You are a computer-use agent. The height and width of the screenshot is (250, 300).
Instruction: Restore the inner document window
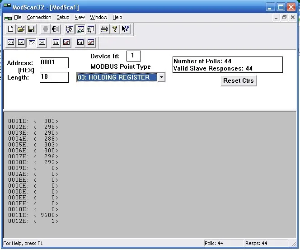284,18
